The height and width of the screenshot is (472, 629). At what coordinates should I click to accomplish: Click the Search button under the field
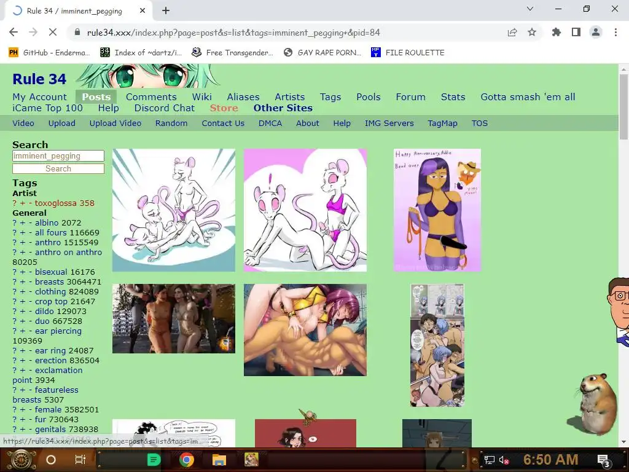[58, 168]
